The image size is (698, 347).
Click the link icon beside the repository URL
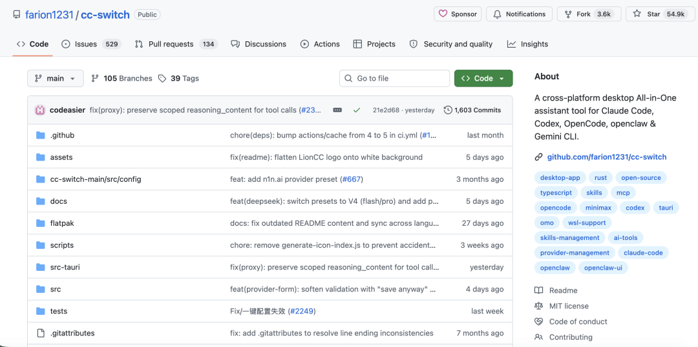point(538,157)
